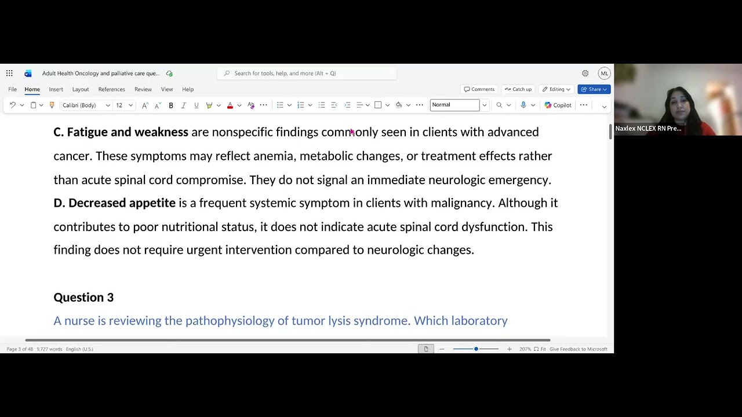Click the Word logo icon
The width and height of the screenshot is (742, 417).
click(x=28, y=74)
